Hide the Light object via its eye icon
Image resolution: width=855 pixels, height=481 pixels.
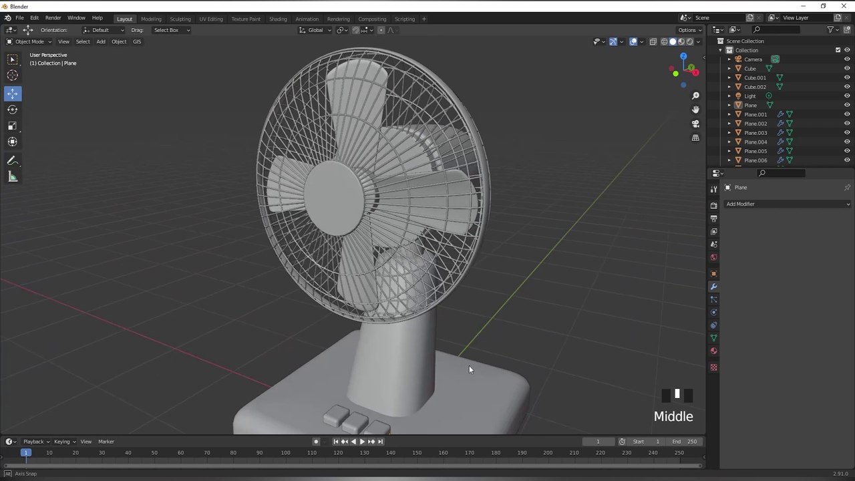pyautogui.click(x=847, y=96)
